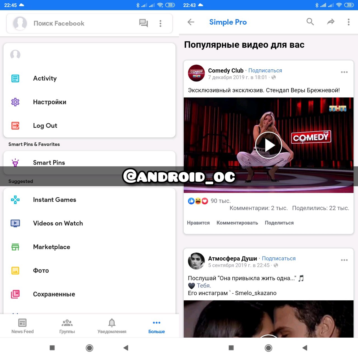Tap Android home button on right screen
This screenshot has height=358, width=358.
click(268, 348)
